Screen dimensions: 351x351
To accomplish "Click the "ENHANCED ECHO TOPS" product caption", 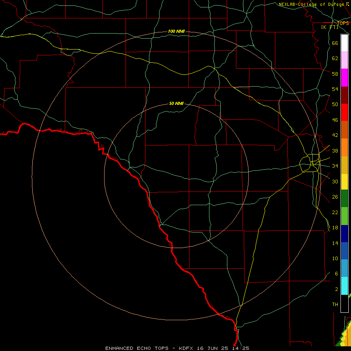I will click(x=137, y=348).
